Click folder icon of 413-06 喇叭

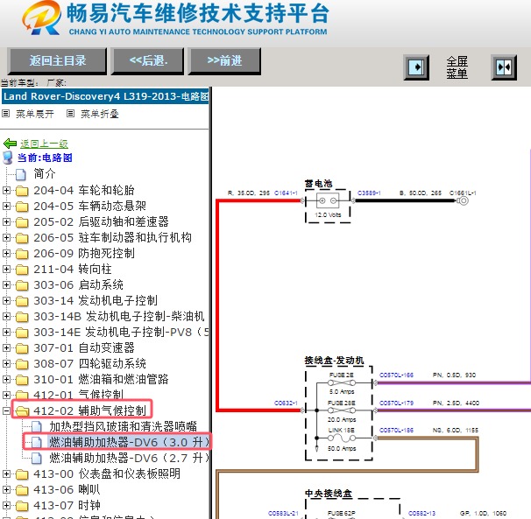(x=22, y=490)
